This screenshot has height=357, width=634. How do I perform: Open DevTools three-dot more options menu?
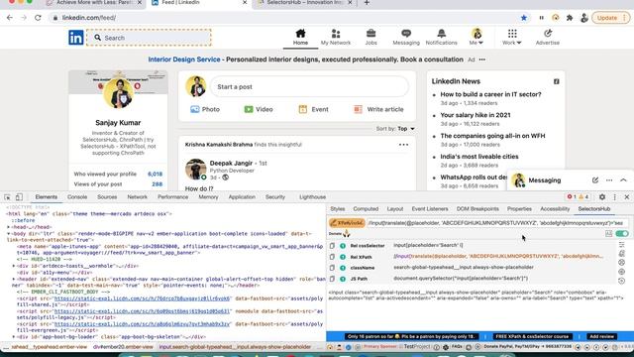[x=614, y=197]
